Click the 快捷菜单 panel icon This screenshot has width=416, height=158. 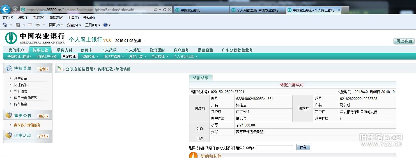click(9, 68)
